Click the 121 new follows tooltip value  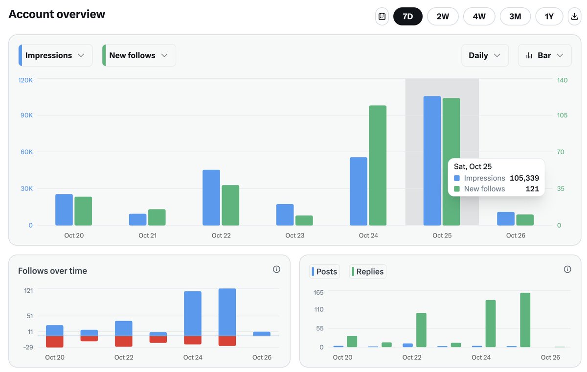[x=532, y=189]
